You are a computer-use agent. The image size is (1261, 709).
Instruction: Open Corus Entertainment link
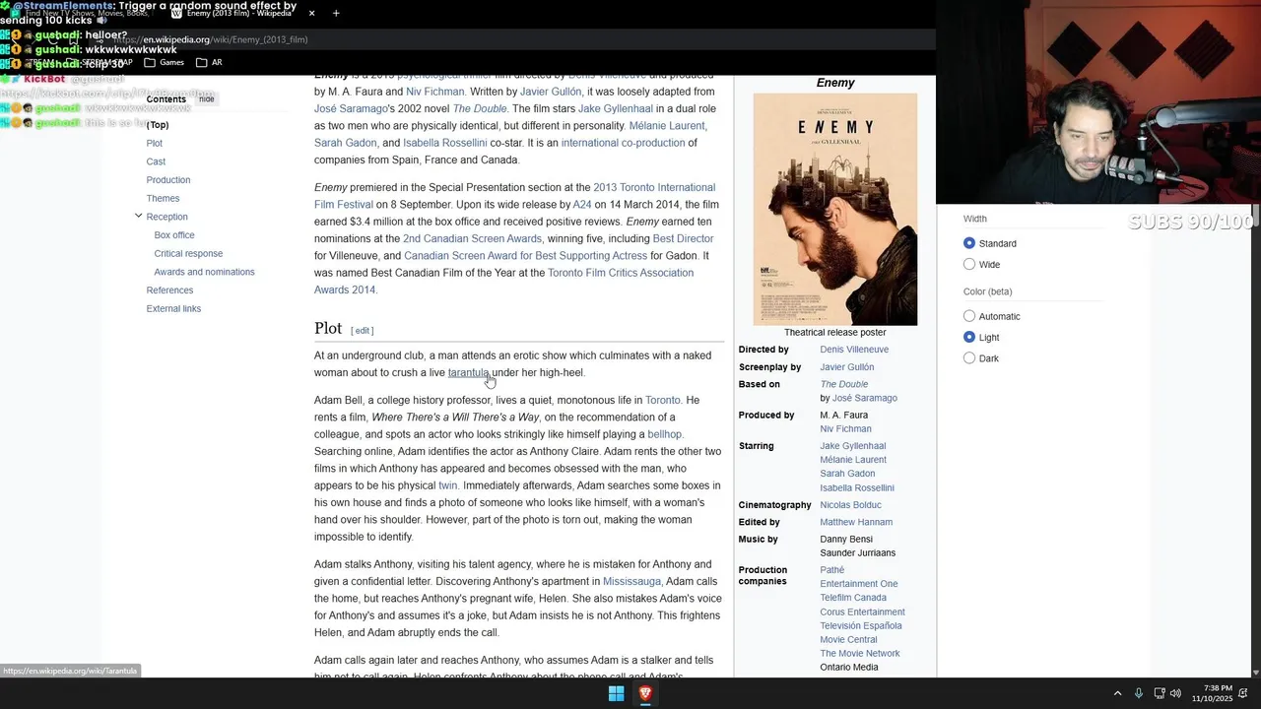pos(862,612)
